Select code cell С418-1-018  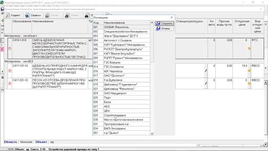[x=22, y=49]
